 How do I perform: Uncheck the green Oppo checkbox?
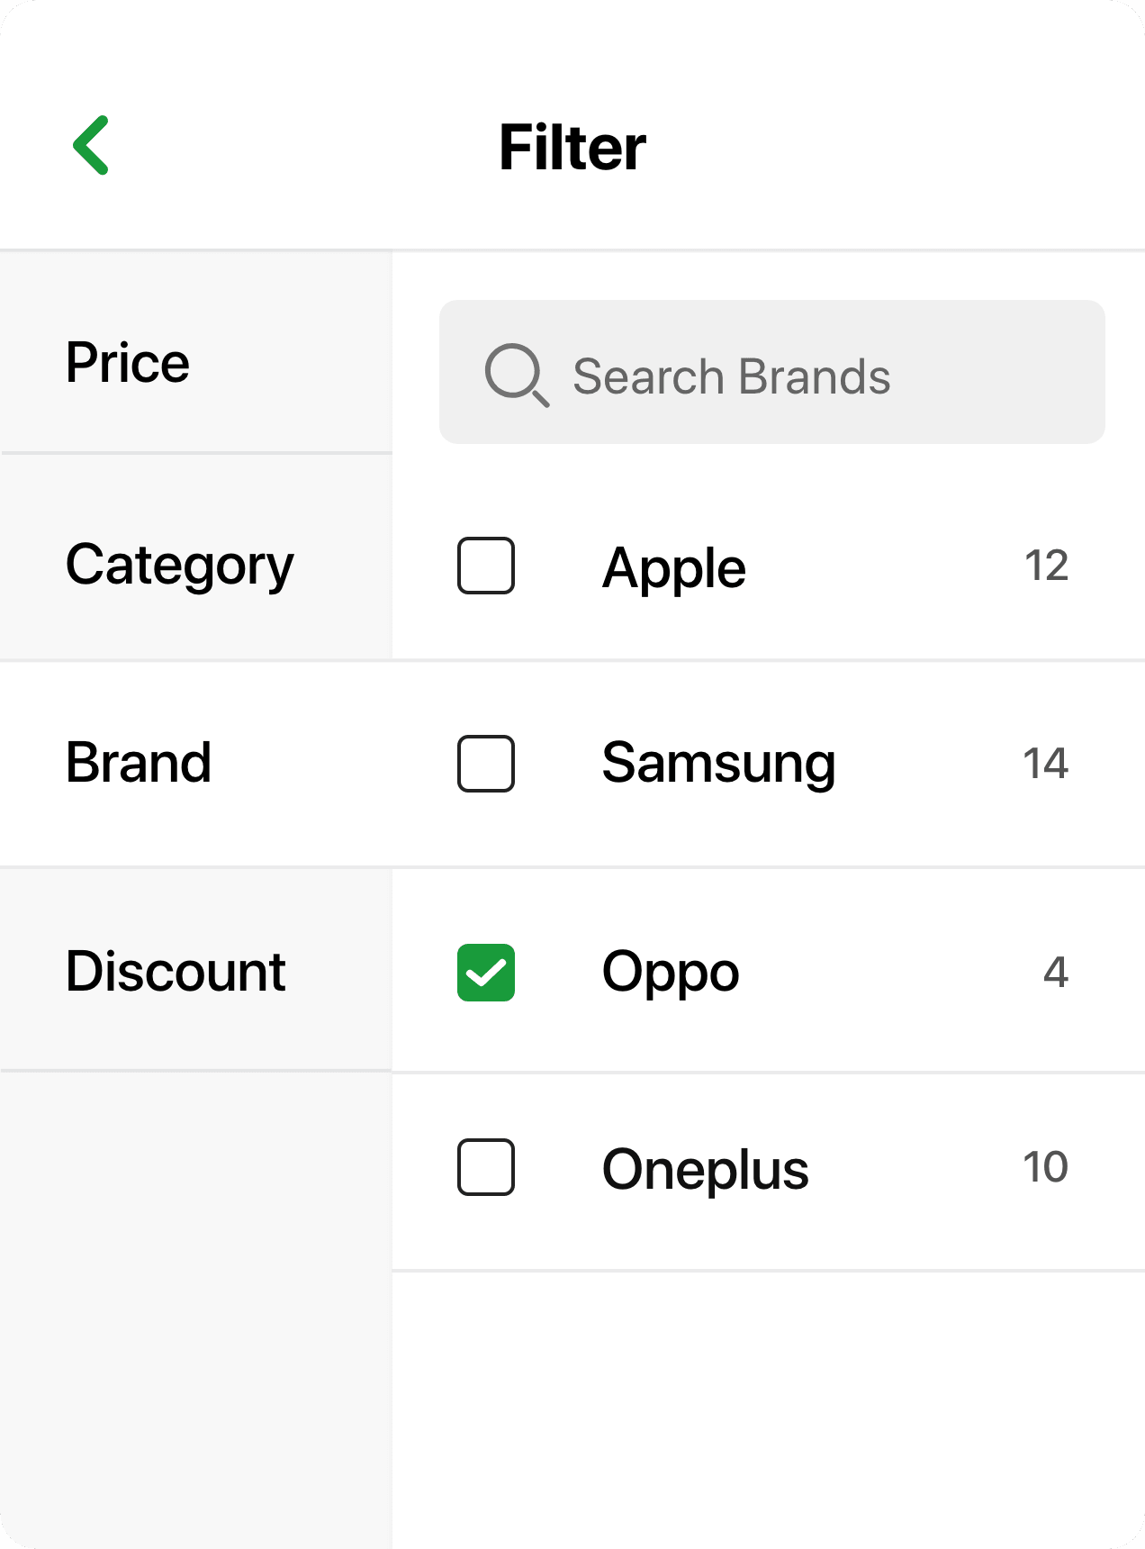tap(486, 973)
